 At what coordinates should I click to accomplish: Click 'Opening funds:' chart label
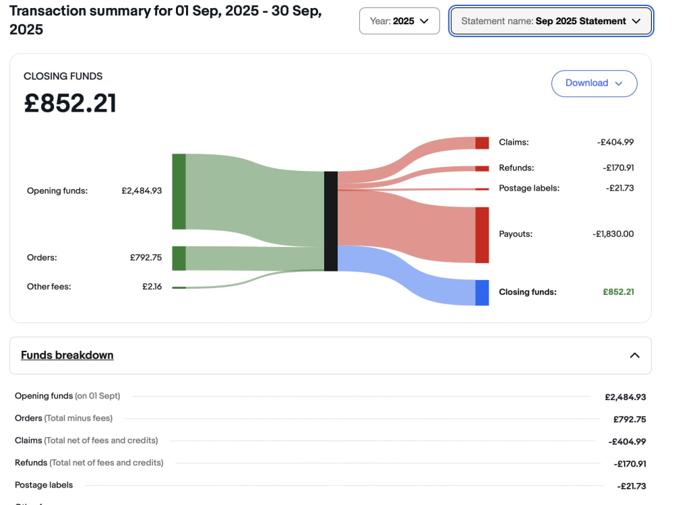coord(57,191)
